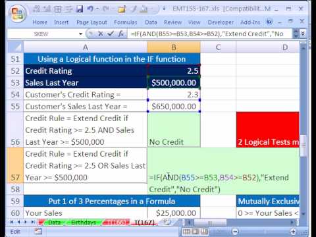This screenshot has width=316, height=237.
Task: Click cell containing $650,000.00
Action: click(174, 107)
